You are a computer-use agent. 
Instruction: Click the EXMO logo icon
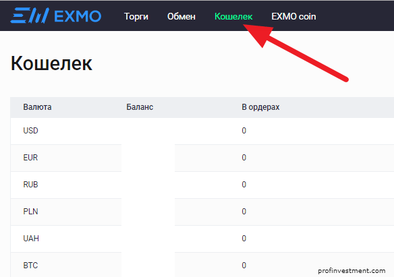30,16
